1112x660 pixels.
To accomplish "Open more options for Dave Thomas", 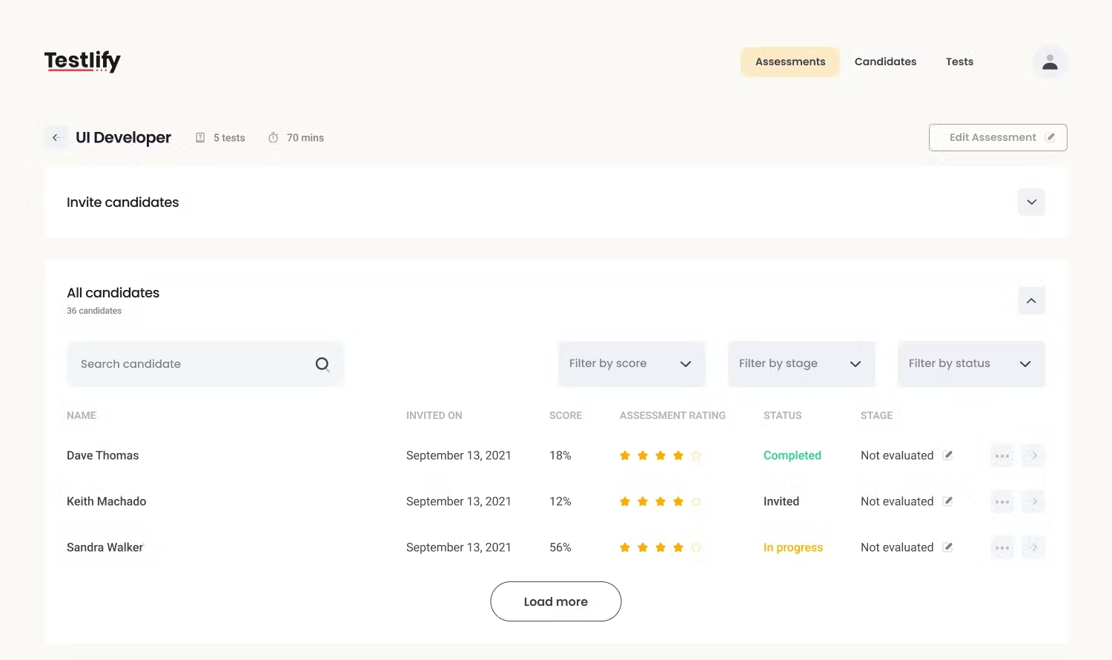I will (x=1002, y=456).
